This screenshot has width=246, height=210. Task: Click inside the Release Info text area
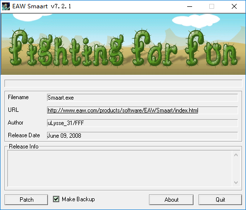(120, 168)
